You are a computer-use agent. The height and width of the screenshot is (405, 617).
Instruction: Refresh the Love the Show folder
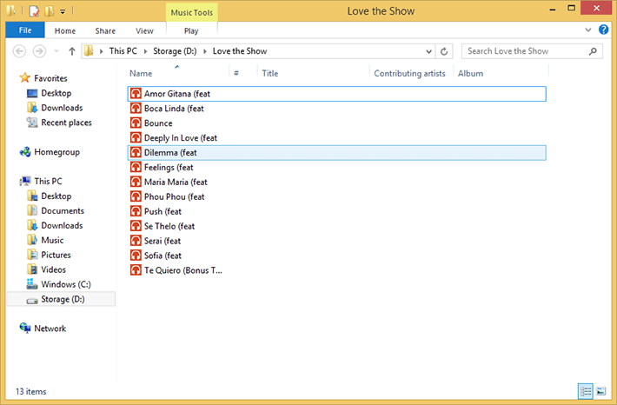point(444,51)
